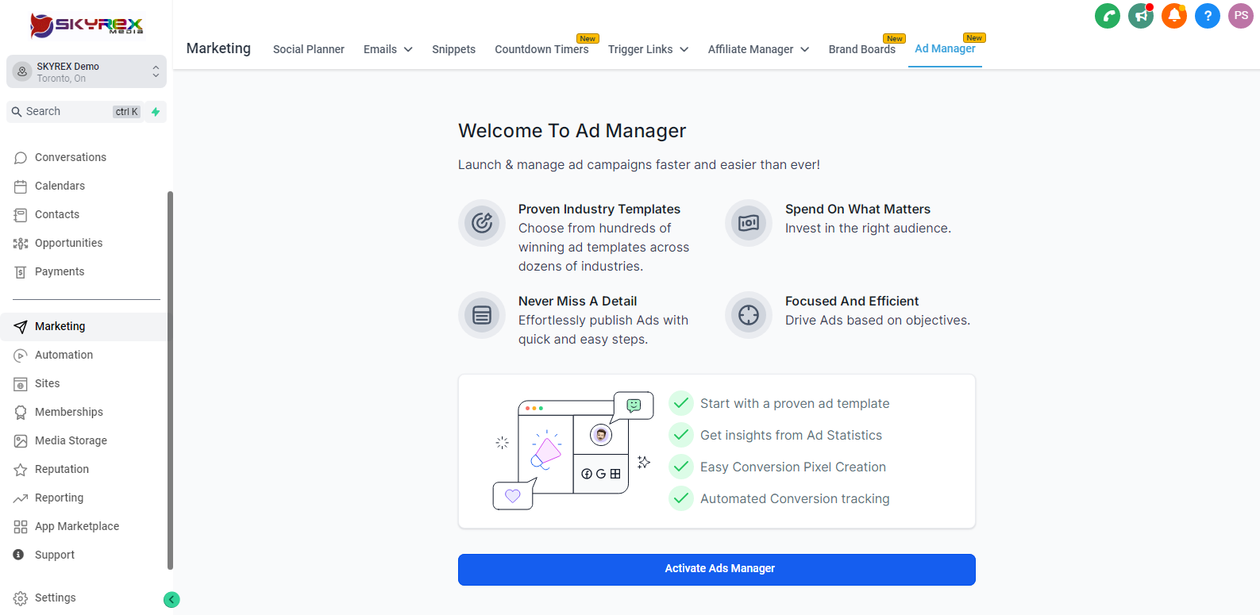Select the Ad Manager tab
Image resolution: width=1260 pixels, height=615 pixels.
[x=945, y=49]
